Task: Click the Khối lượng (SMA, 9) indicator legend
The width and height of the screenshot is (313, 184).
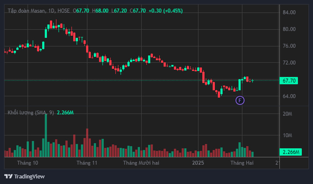Action: click(31, 113)
